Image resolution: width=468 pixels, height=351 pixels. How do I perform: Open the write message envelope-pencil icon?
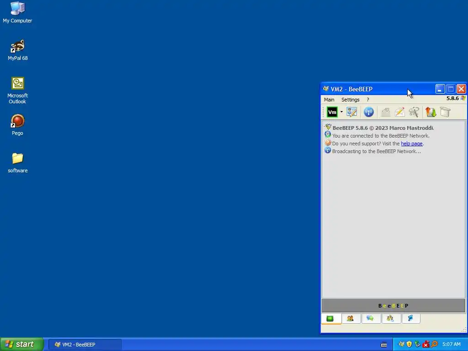point(400,112)
